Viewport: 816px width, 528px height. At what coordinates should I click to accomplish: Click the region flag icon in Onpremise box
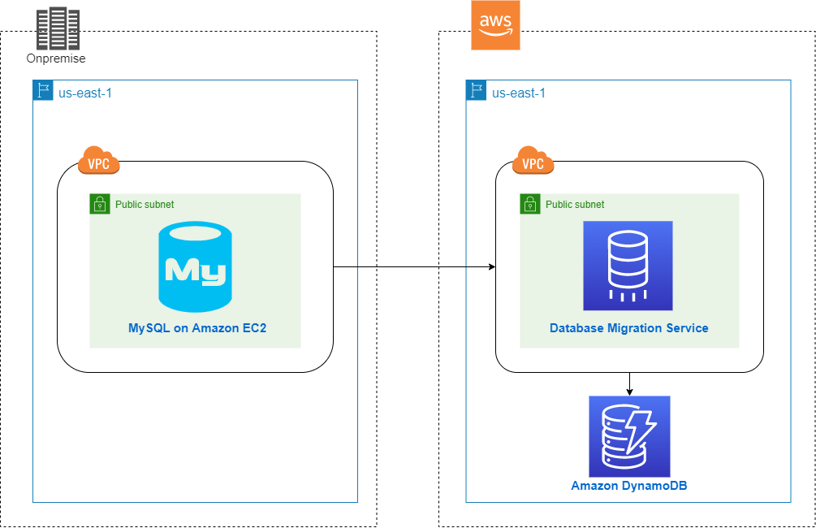(43, 90)
